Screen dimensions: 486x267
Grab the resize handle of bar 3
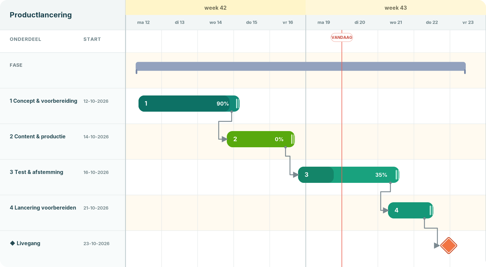pos(397,175)
